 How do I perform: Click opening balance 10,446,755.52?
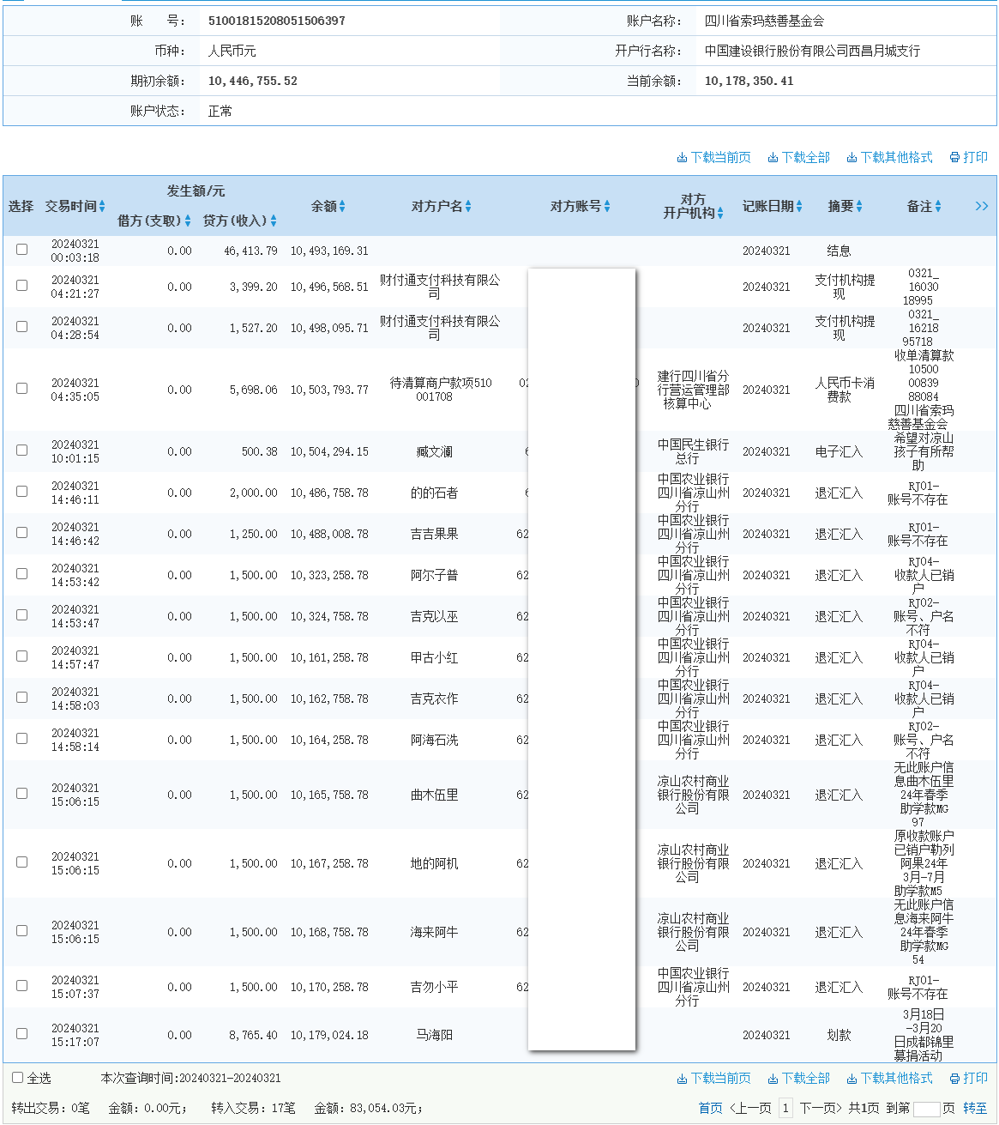(x=253, y=82)
